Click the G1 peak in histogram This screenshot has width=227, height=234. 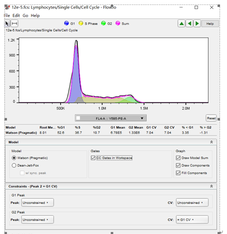pyautogui.click(x=76, y=75)
